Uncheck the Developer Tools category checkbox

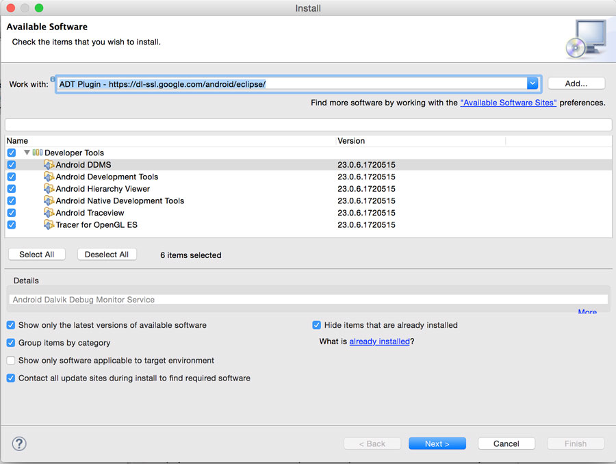coord(12,153)
